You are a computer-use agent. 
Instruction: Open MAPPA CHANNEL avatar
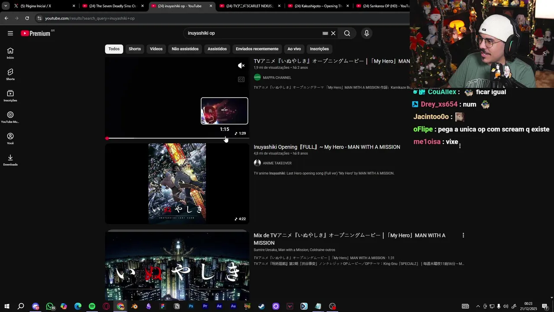(x=257, y=77)
